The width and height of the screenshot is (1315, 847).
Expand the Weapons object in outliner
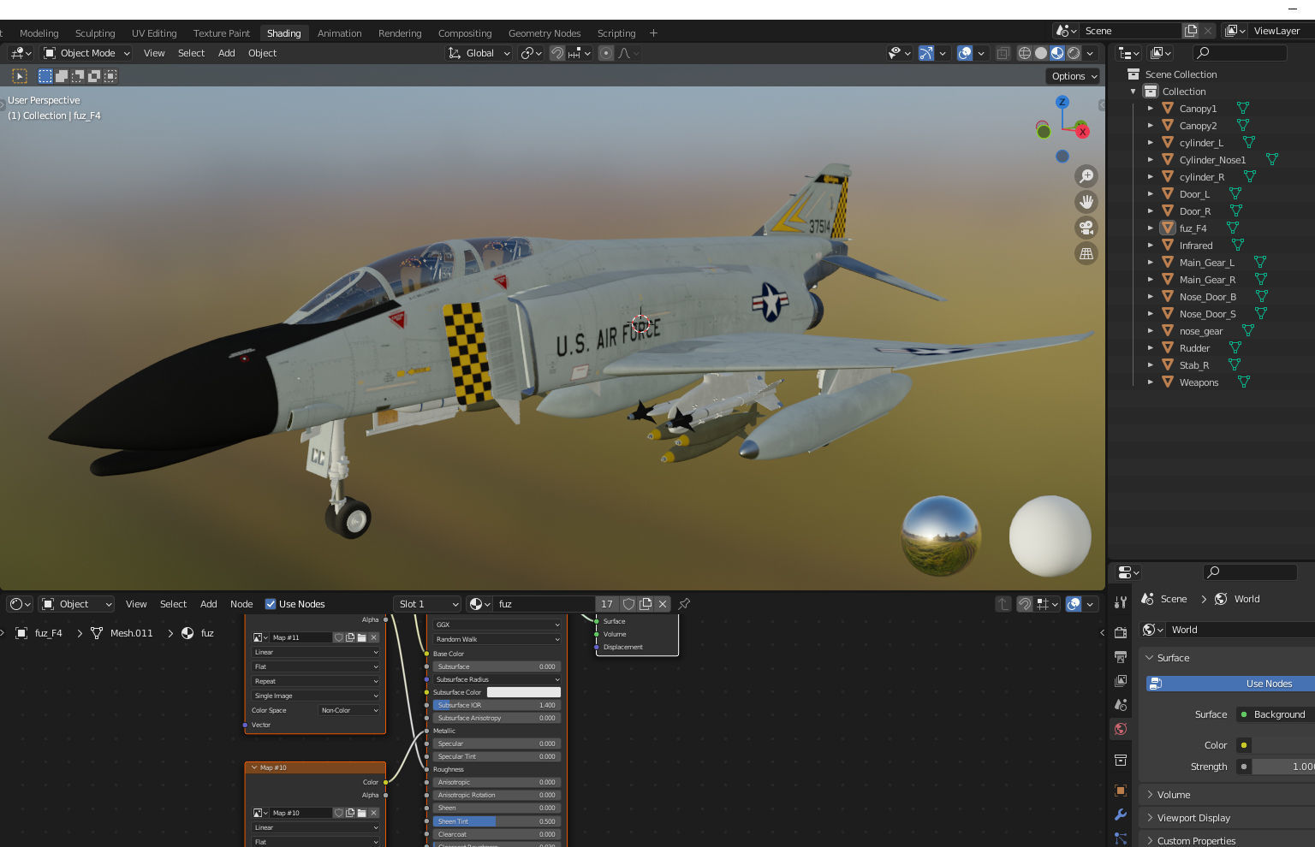[1150, 382]
